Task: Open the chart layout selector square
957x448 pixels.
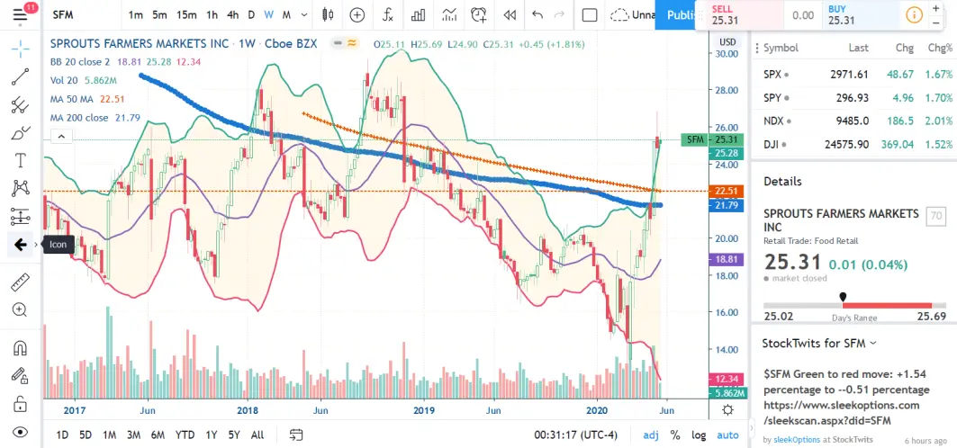Action: pyautogui.click(x=590, y=15)
